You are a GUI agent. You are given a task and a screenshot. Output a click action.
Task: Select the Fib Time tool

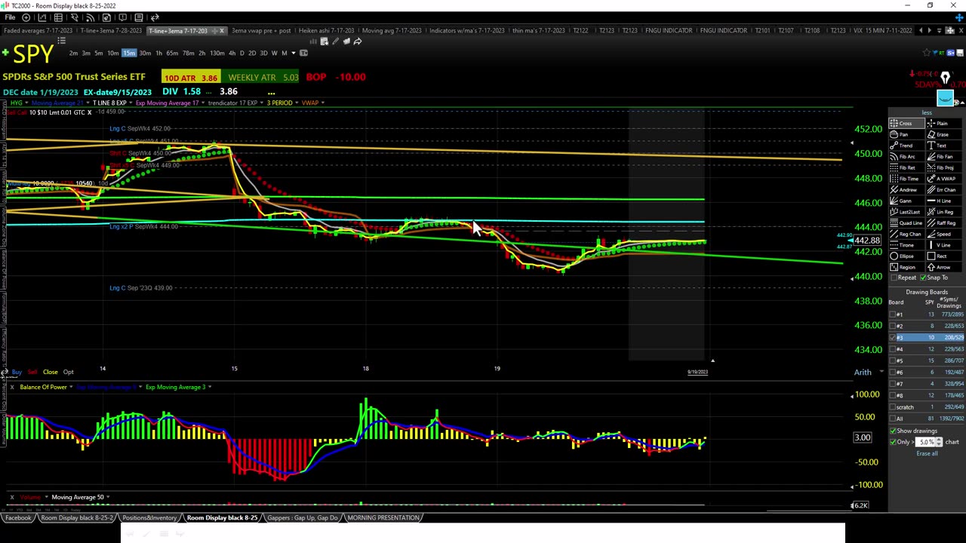click(x=906, y=179)
